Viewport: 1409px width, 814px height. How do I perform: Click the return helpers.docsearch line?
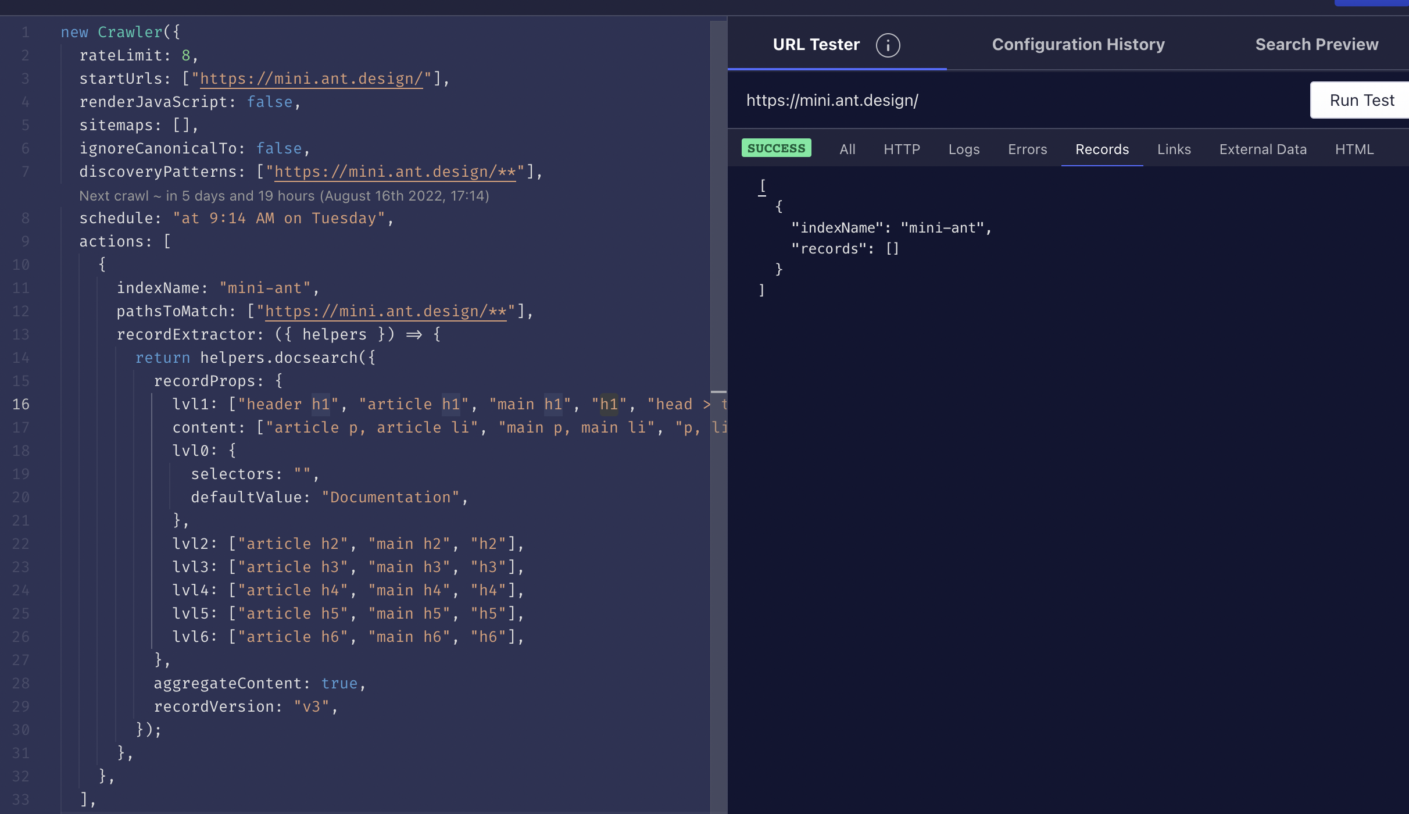[256, 358]
